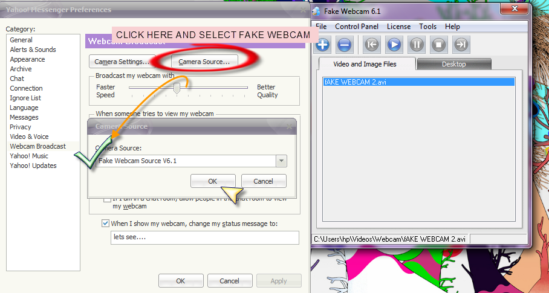Click the webcam speed-quality slider handle
Image resolution: width=549 pixels, height=293 pixels.
177,88
